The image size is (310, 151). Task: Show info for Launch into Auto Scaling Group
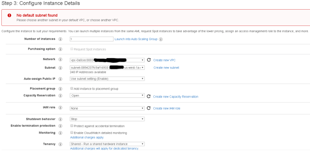pos(161,39)
